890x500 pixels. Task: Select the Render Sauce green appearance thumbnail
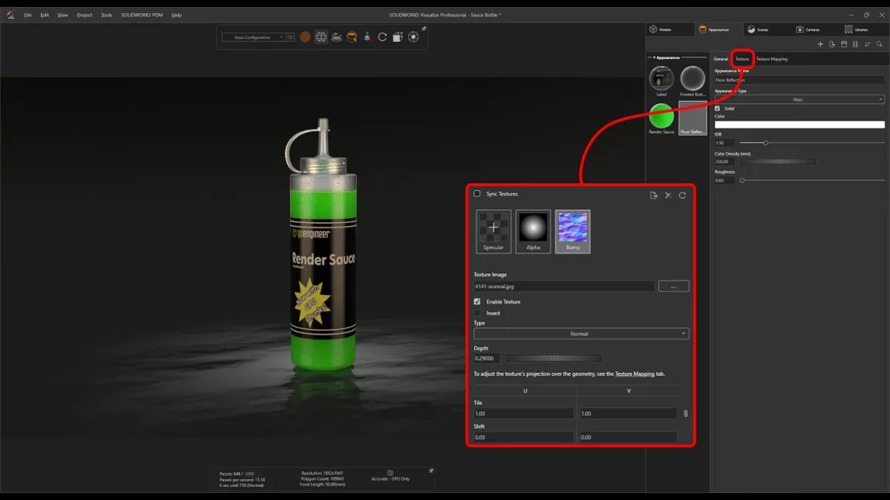(661, 119)
